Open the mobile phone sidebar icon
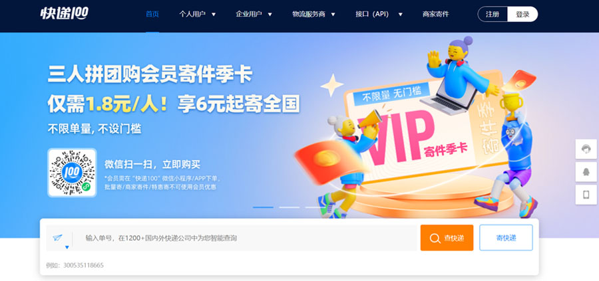This screenshot has height=281, width=599. coord(586,195)
